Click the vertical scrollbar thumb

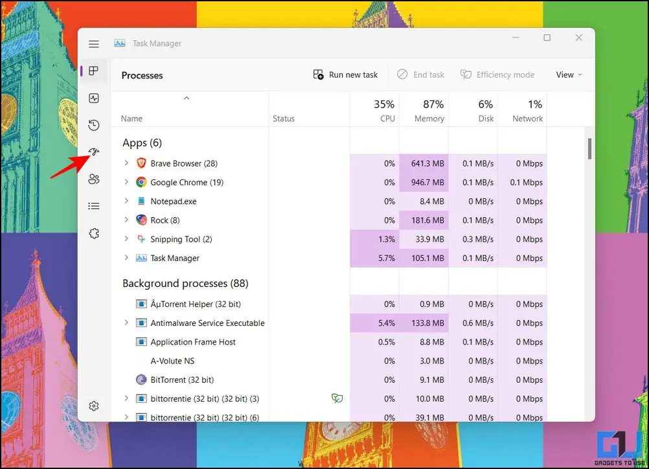pos(589,148)
